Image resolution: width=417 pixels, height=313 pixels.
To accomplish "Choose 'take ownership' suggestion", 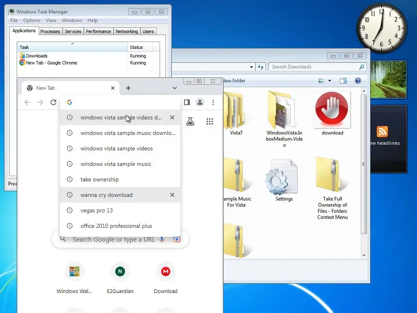I will pos(120,179).
